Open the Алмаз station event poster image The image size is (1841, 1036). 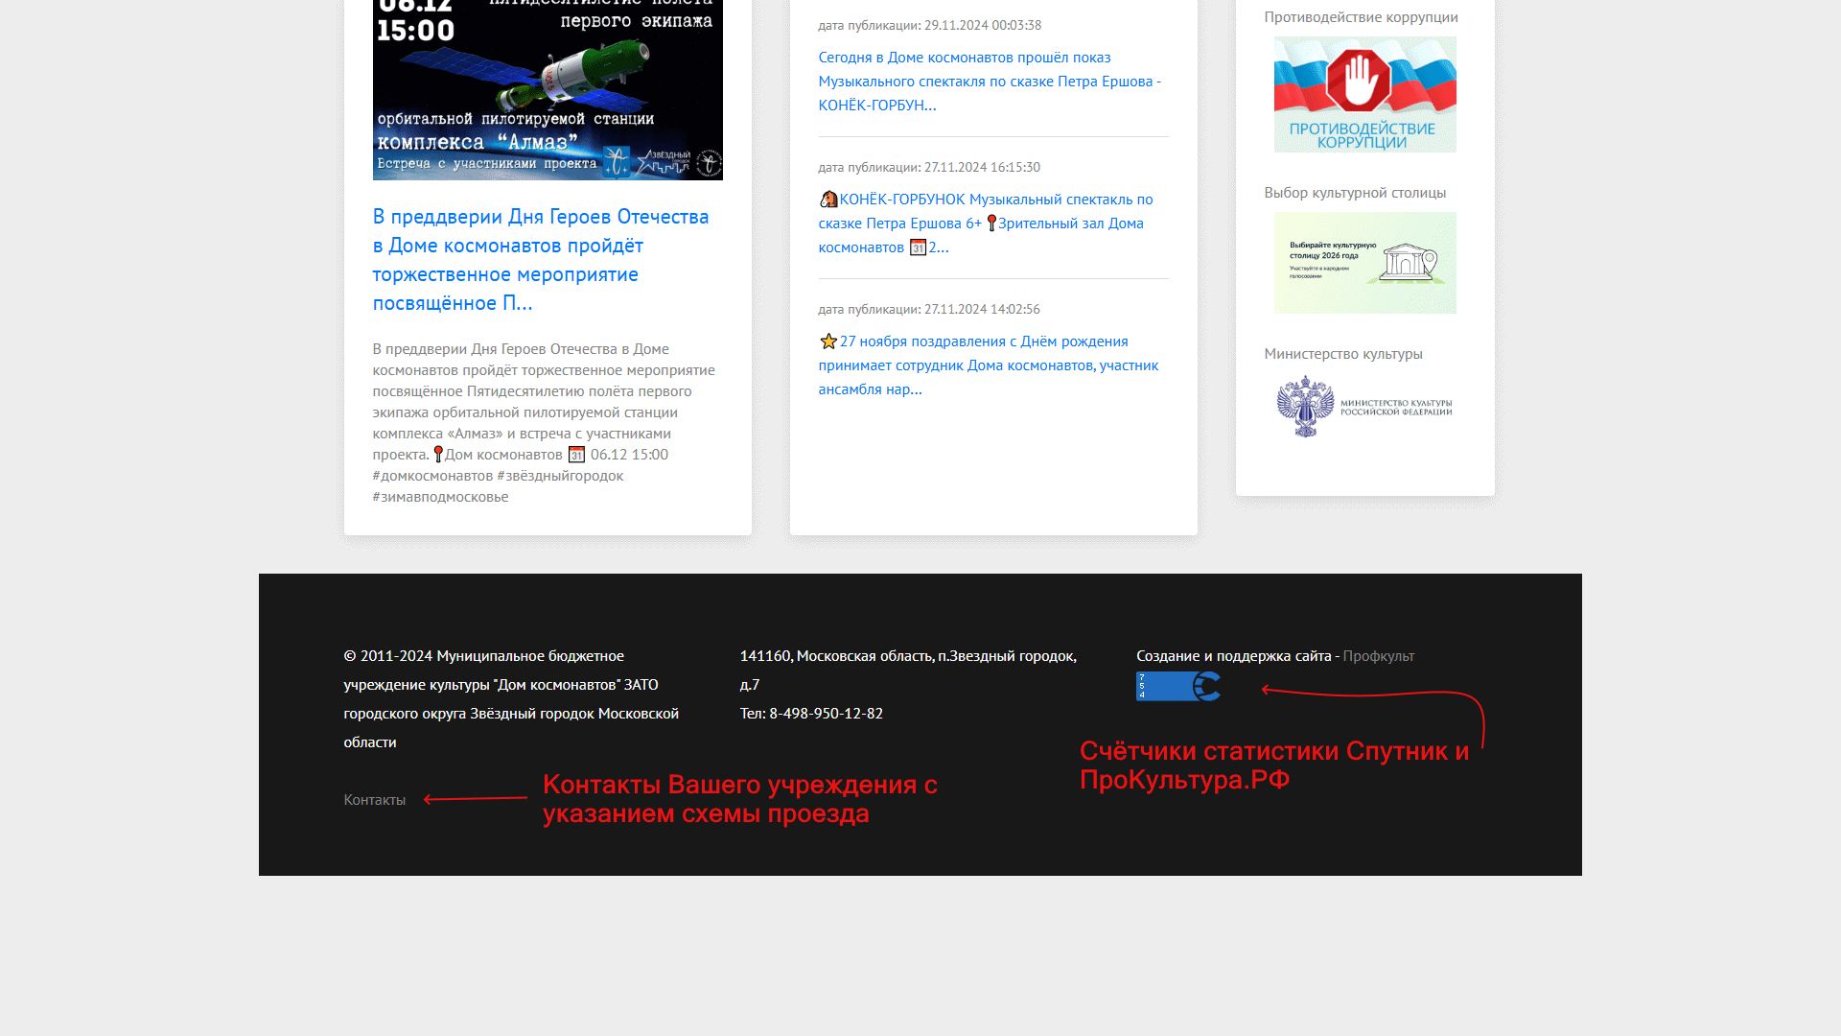[x=548, y=89]
